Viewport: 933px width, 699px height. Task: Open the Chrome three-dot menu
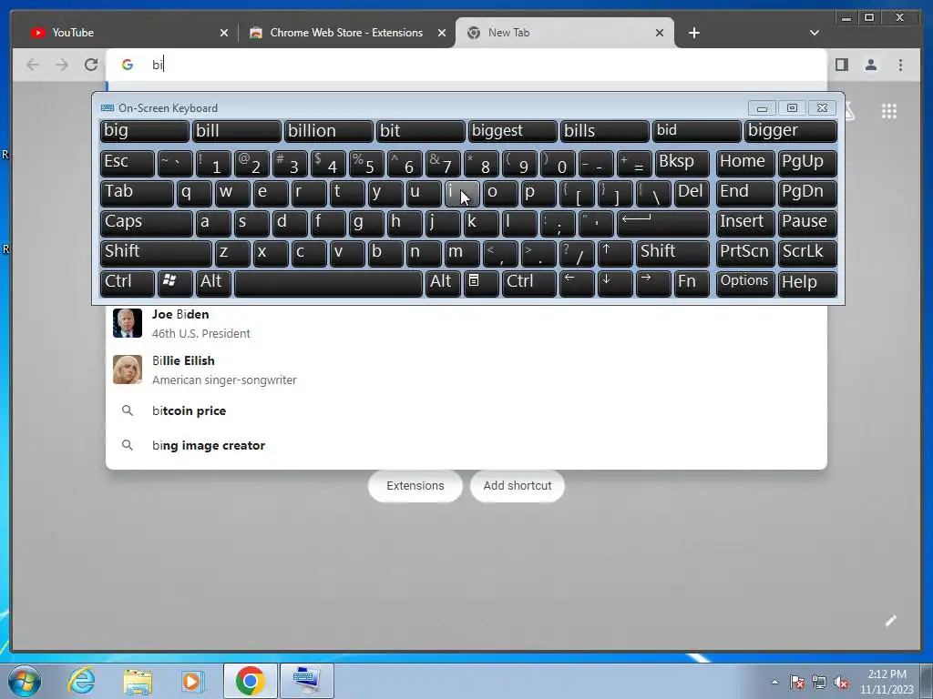[900, 65]
